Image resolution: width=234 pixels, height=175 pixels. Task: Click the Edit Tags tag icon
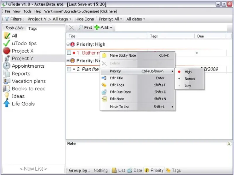[x=104, y=85]
